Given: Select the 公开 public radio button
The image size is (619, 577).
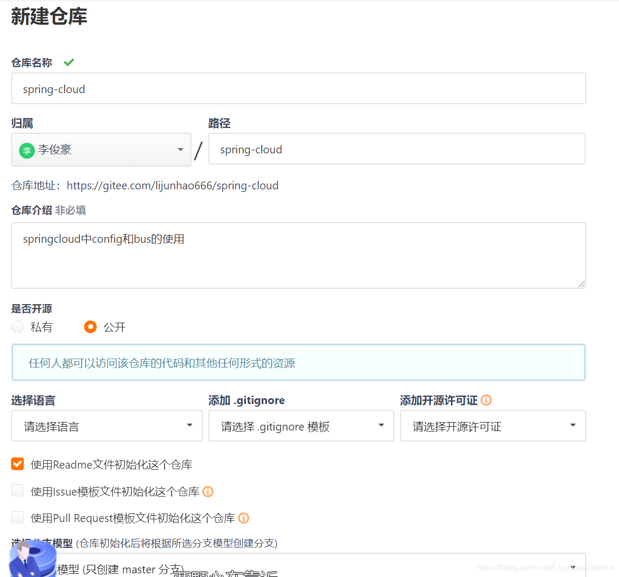Looking at the screenshot, I should coord(90,327).
